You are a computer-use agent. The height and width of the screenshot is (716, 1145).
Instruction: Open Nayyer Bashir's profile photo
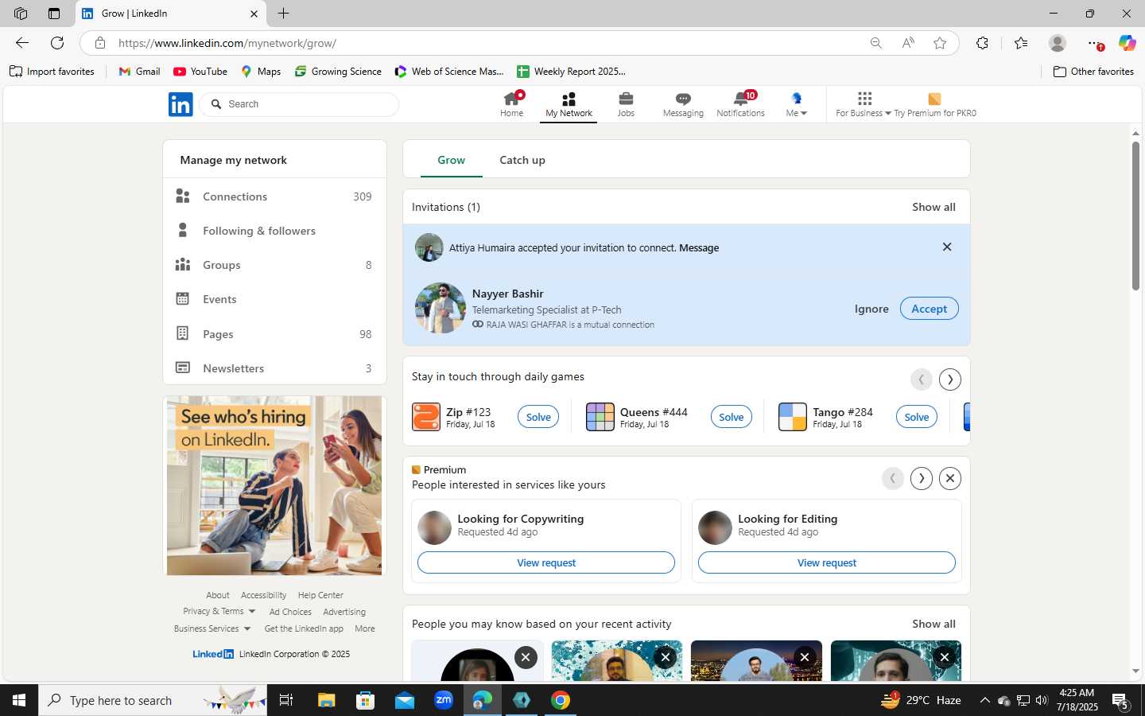point(440,308)
